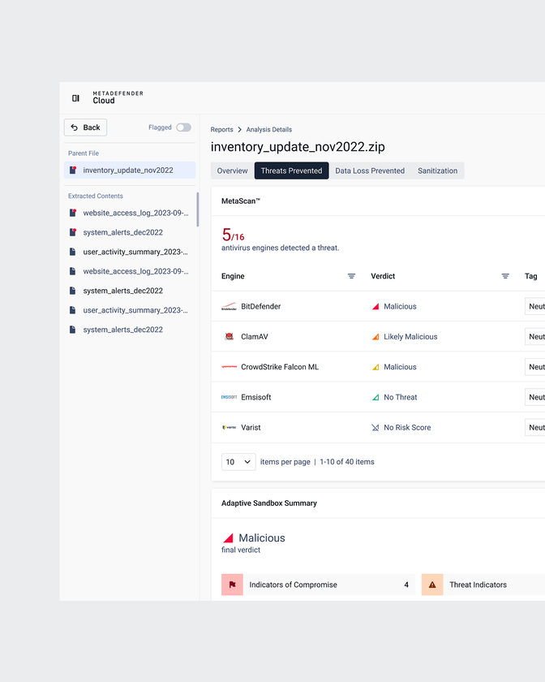Click CrowdStrike's yellow Malicious verdict icon
The width and height of the screenshot is (545, 682).
(375, 367)
